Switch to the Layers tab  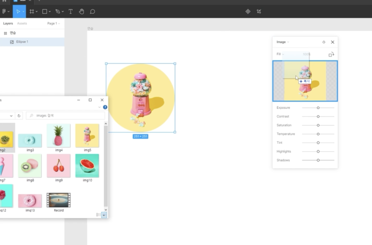click(x=8, y=23)
